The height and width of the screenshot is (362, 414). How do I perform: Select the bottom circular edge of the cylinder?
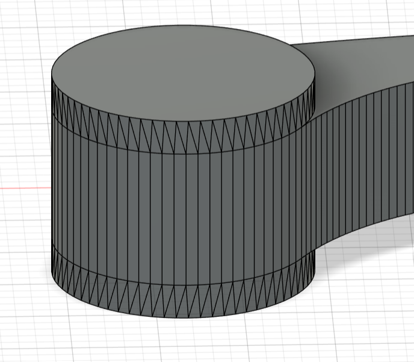(181, 317)
